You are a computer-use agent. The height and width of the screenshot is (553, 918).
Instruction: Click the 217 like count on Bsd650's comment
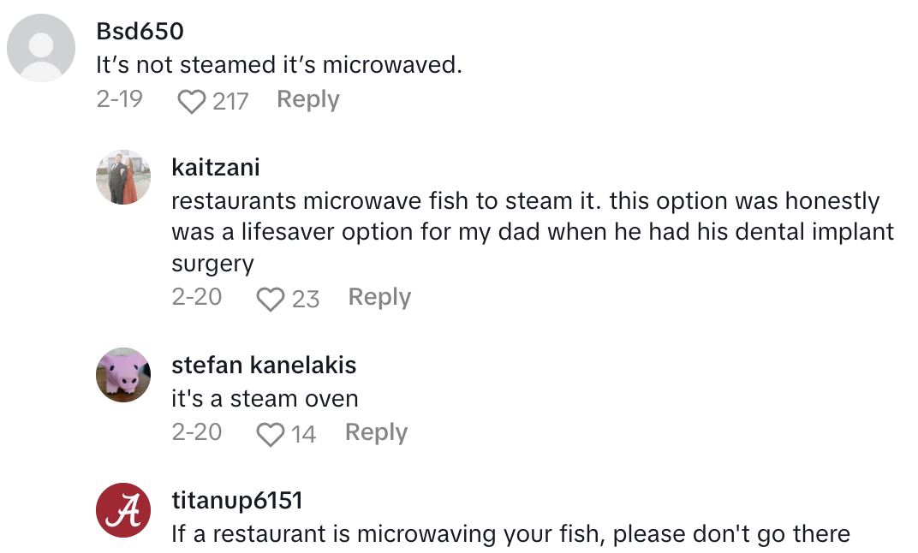tap(230, 102)
